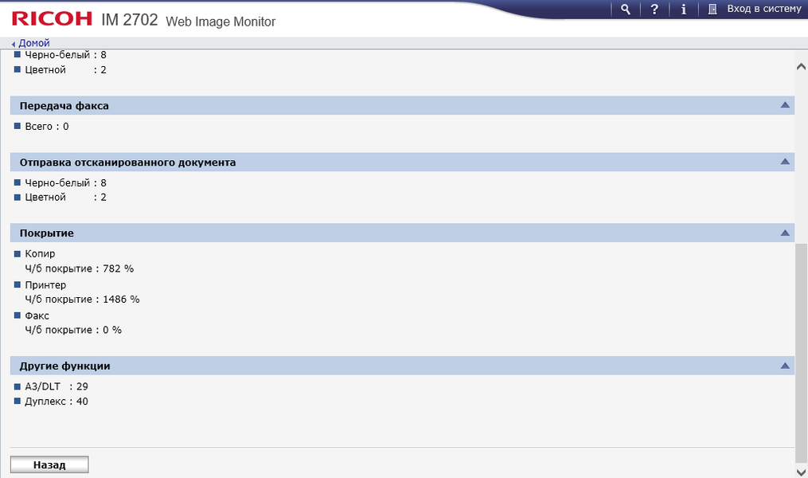Click the search magnifier icon
The image size is (808, 478).
tap(626, 9)
